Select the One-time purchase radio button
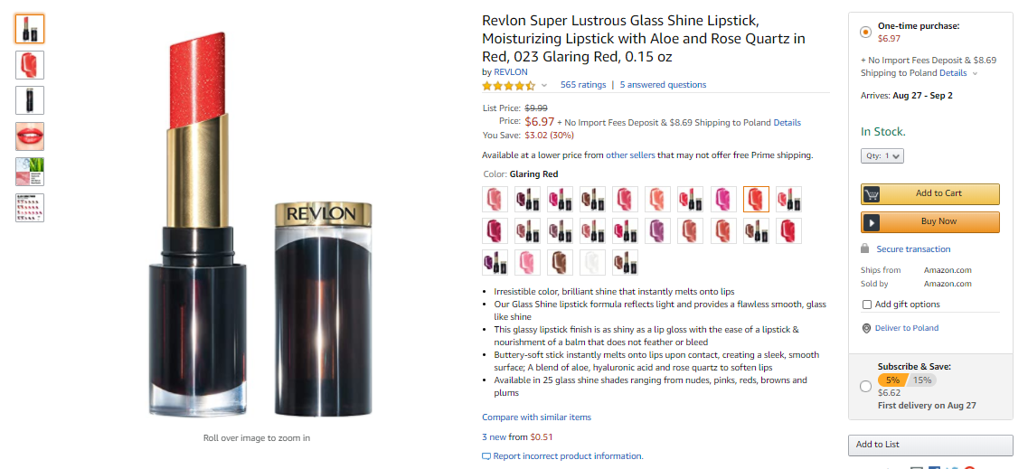 [x=865, y=32]
